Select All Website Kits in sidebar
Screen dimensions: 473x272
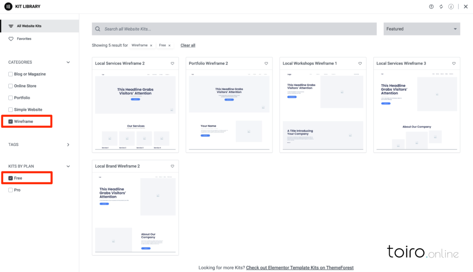pos(29,26)
